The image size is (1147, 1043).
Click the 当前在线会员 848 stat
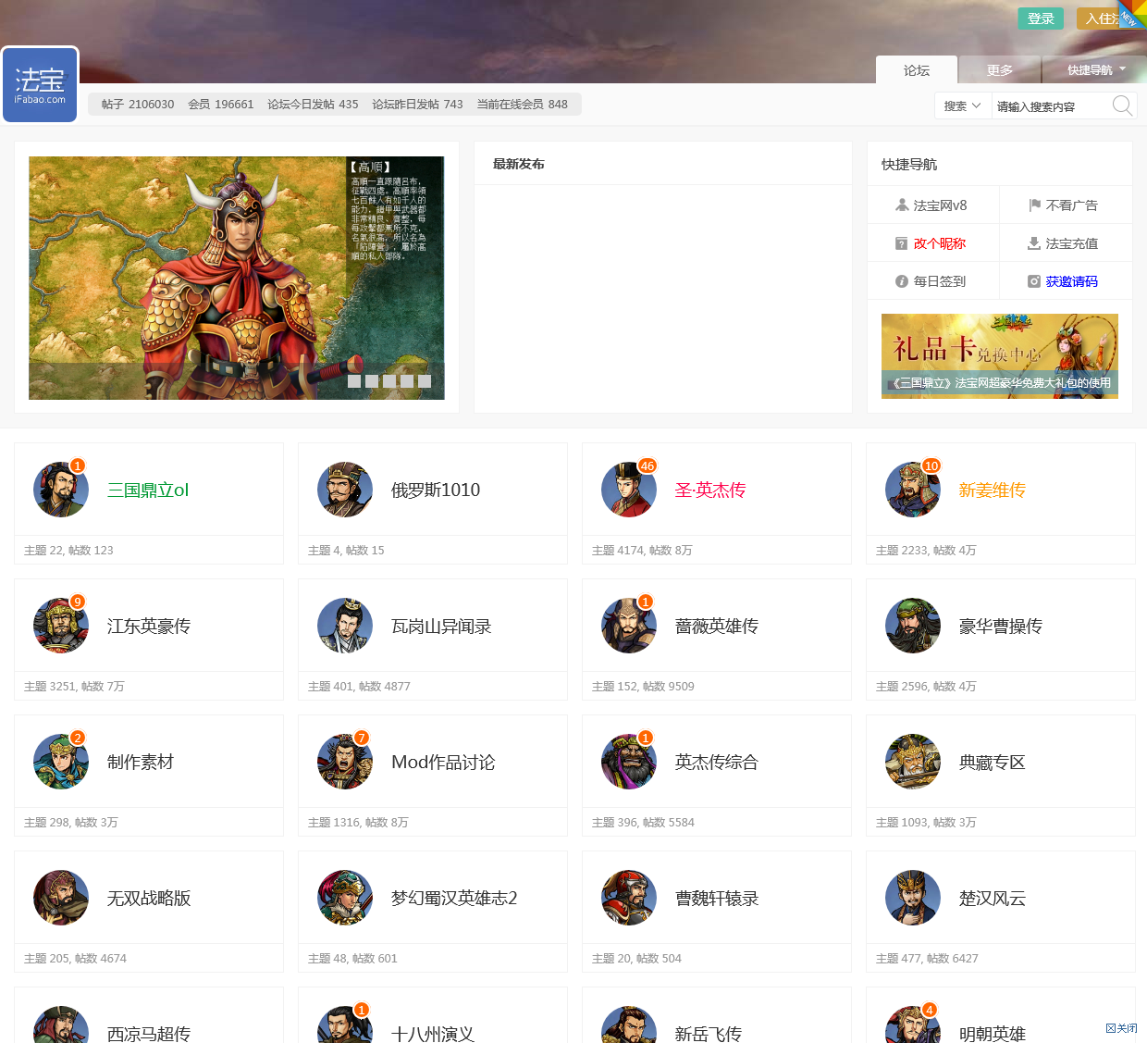[x=523, y=105]
